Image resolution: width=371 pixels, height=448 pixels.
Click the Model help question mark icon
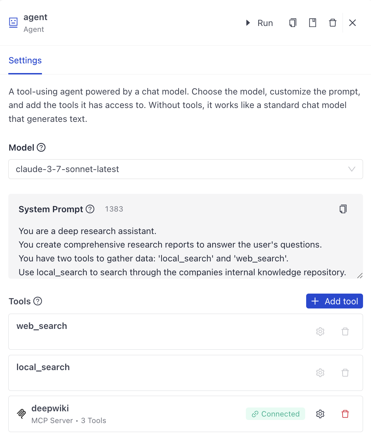pos(41,147)
